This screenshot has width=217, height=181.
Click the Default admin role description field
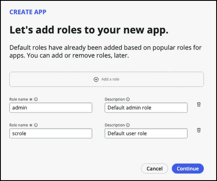pos(146,108)
